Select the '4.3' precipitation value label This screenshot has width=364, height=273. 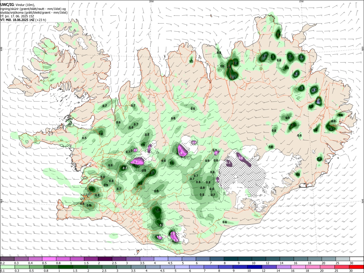tap(296, 74)
